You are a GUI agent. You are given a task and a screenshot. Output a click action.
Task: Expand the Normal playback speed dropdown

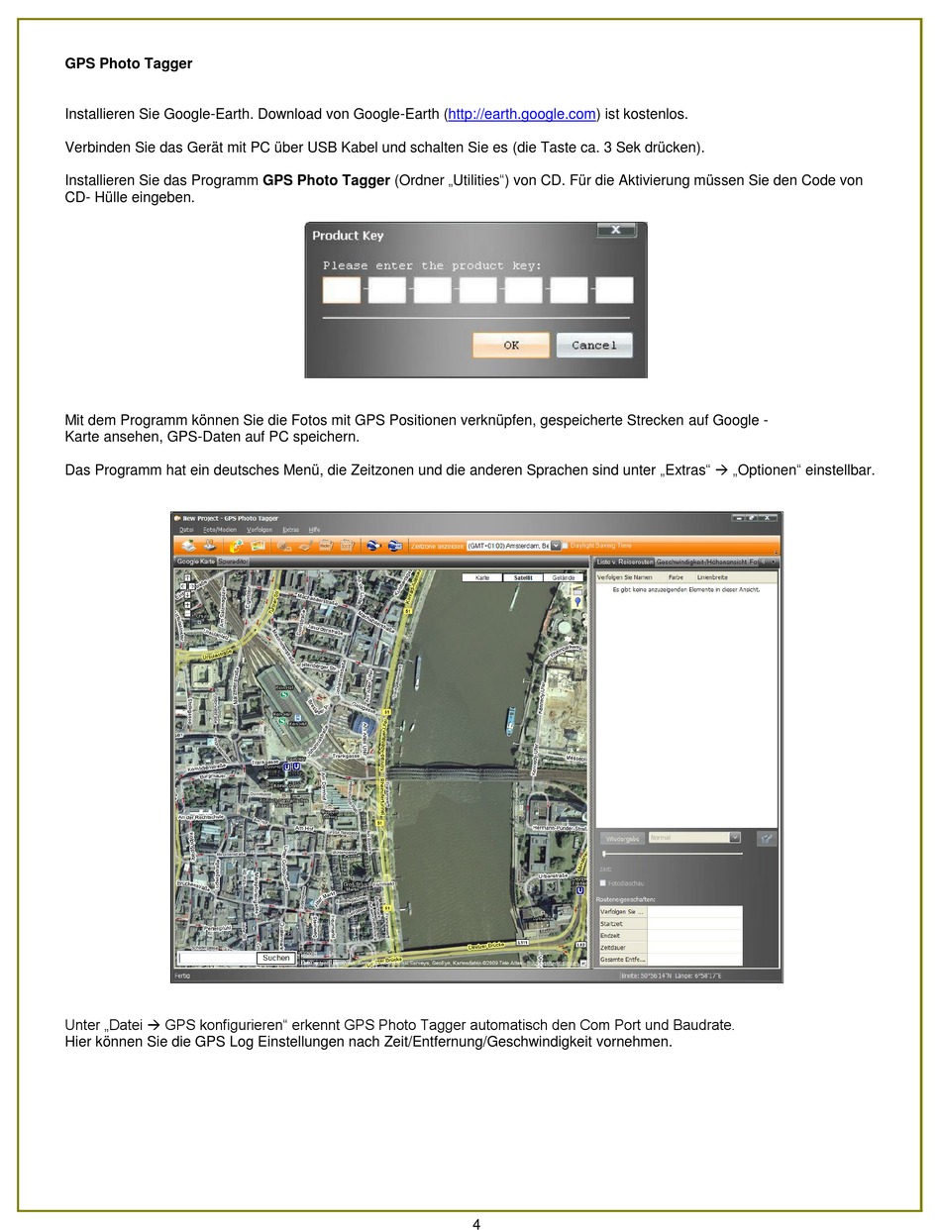tap(735, 838)
